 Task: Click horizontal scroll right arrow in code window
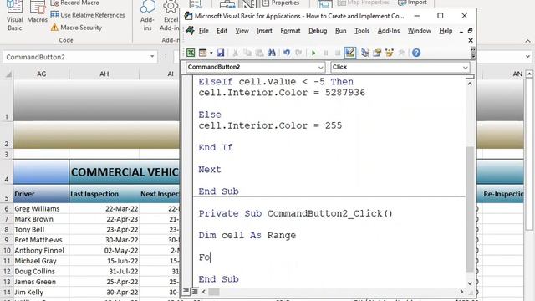coord(461,292)
